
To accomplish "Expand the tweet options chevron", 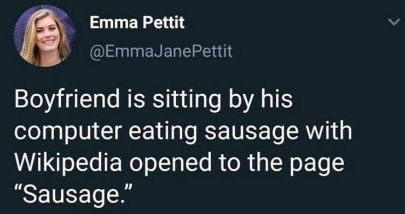I will (x=394, y=23).
